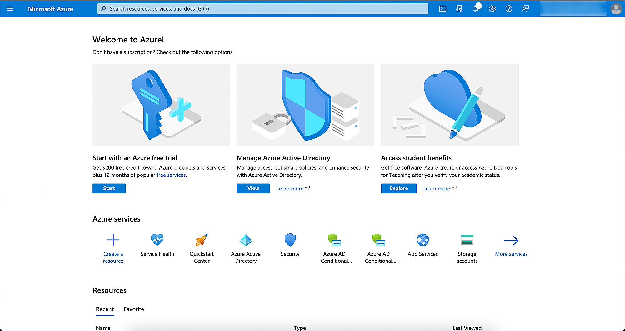This screenshot has height=331, width=625.
Task: Open the Directory and subscription filter icon
Action: point(459,9)
